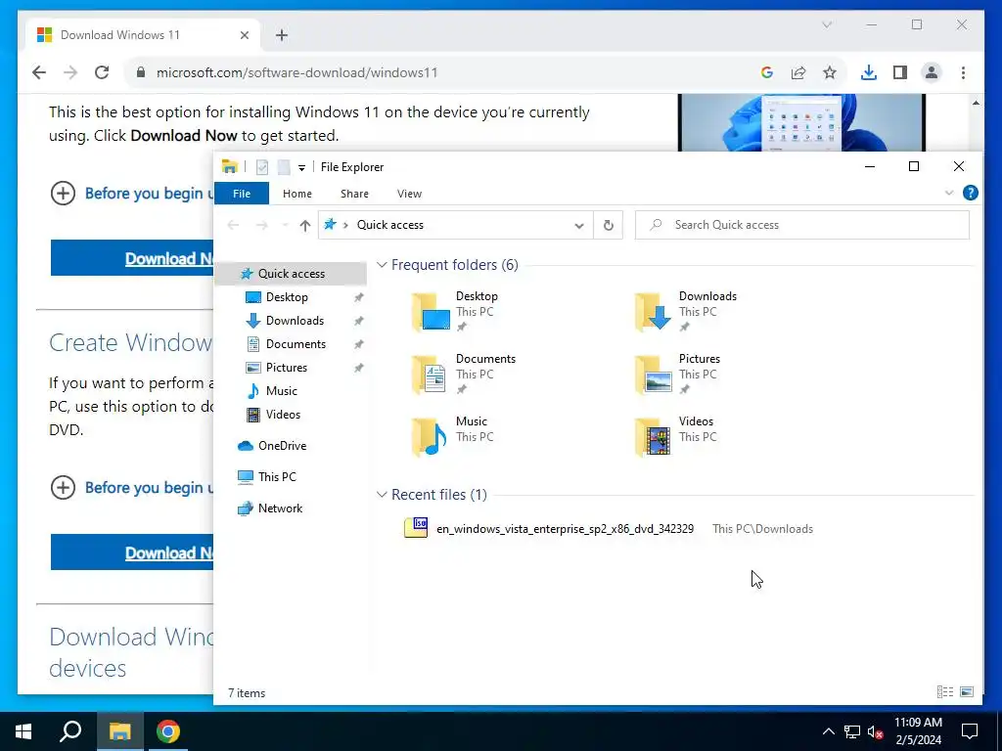This screenshot has height=751, width=1002.
Task: Select Videos in navigation pane
Action: click(283, 415)
